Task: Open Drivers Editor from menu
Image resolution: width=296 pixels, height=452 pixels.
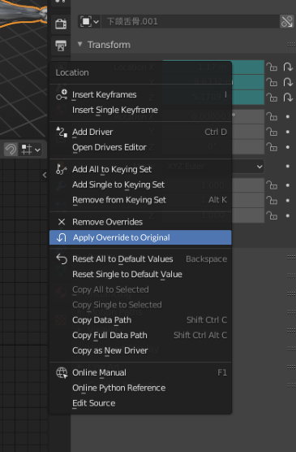Action: tap(140, 147)
